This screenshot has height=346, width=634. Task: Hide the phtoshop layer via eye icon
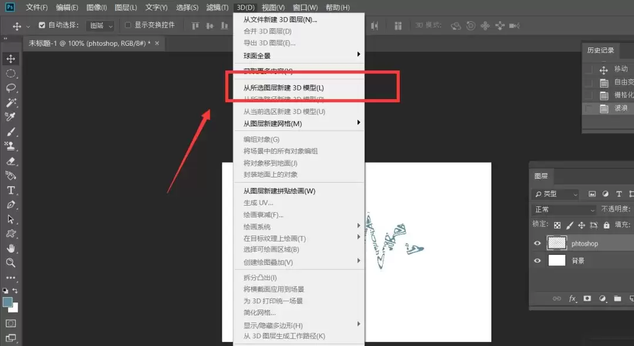(537, 243)
